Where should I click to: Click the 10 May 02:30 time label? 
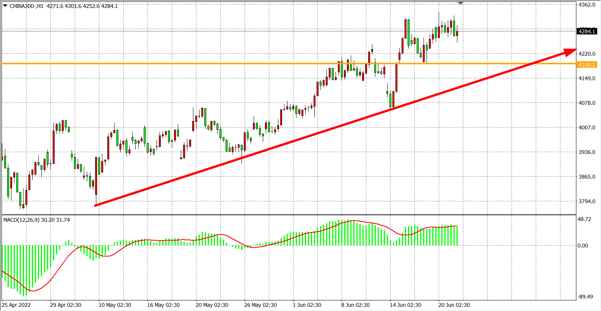coord(115,305)
